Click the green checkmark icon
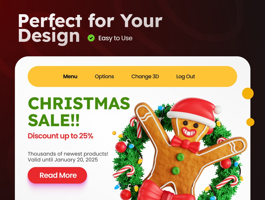 (x=91, y=38)
